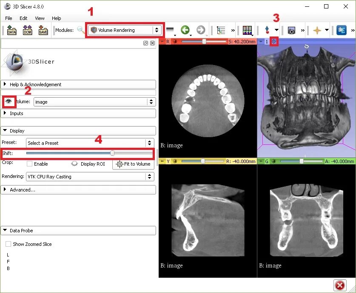Open the DCM DICOM import icon
Screen dimensions: 356x293
pos(27,30)
